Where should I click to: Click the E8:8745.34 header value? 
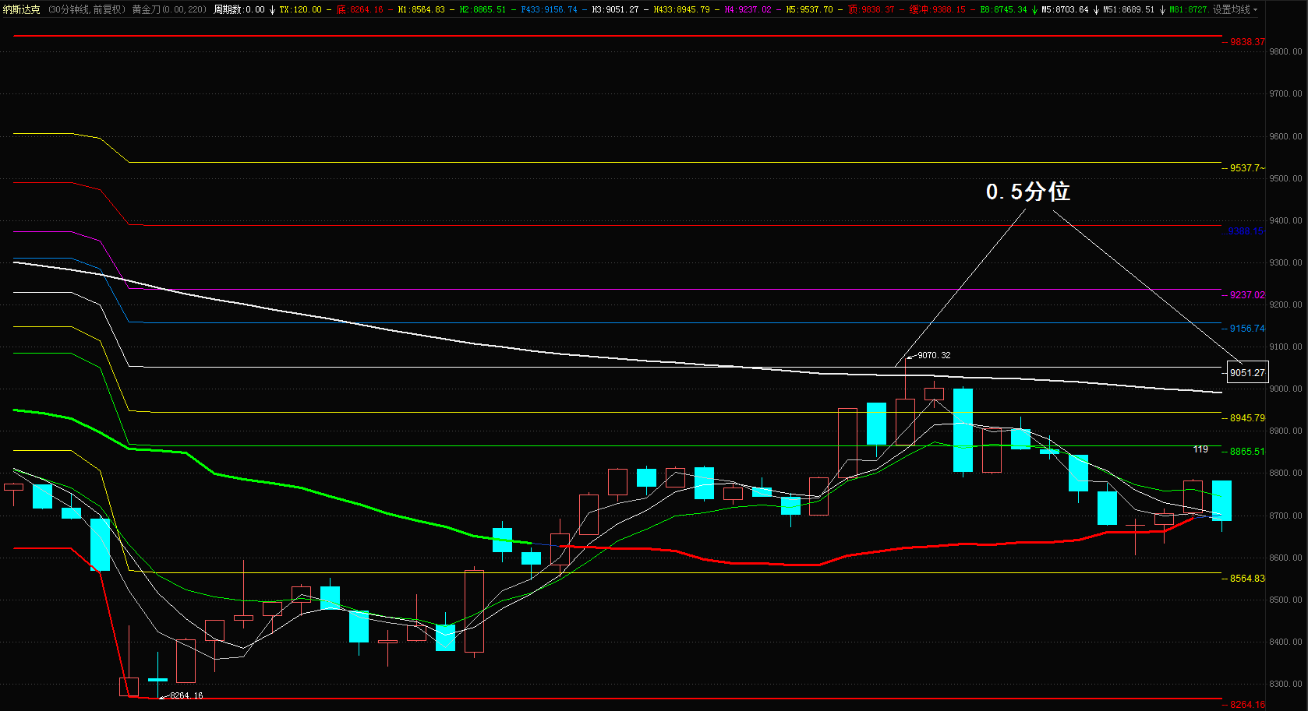click(1003, 9)
